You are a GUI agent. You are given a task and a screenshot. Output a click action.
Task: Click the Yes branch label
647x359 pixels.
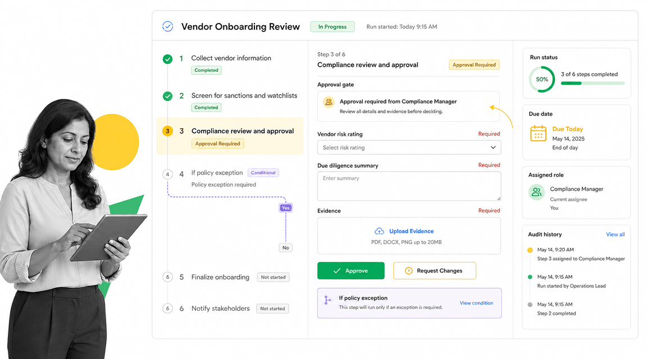click(285, 208)
